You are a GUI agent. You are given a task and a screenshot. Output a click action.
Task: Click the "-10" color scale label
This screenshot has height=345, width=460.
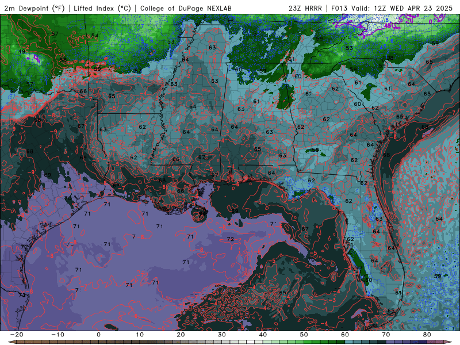57,335
